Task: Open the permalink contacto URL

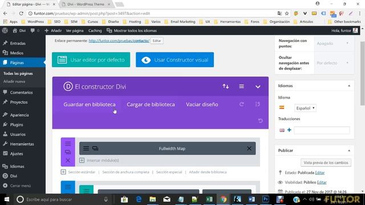Action: point(119,40)
